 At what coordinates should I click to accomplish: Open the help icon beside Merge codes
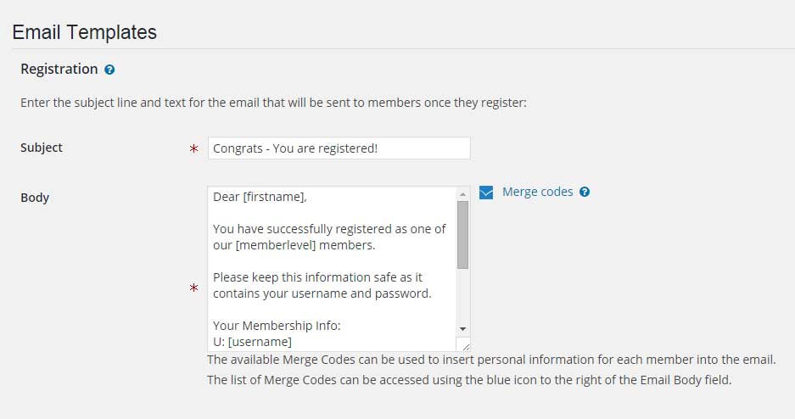tap(585, 192)
